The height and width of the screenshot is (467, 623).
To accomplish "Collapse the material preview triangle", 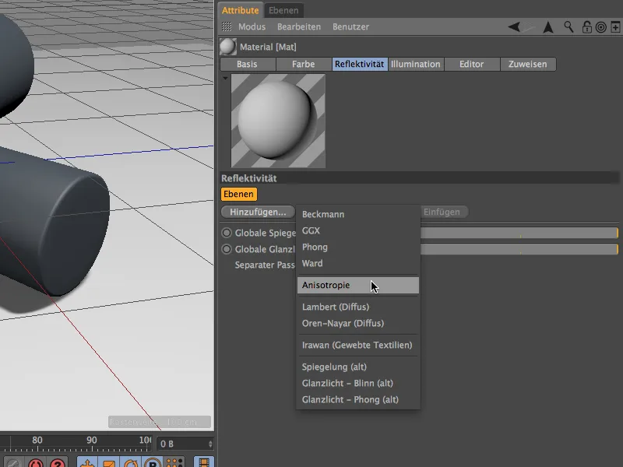I will (x=225, y=79).
